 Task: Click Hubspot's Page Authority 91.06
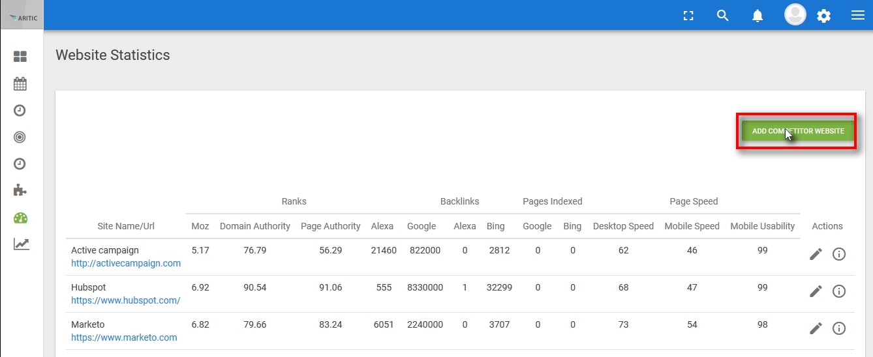point(331,287)
